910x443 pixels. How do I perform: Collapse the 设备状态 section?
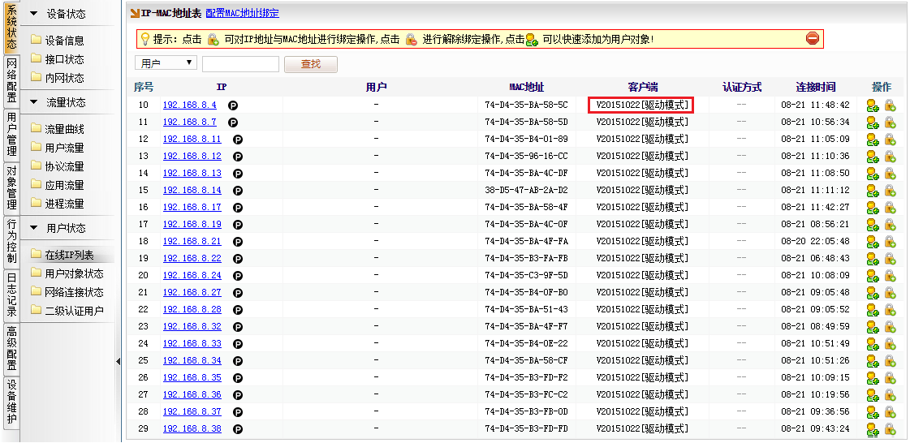pos(34,14)
